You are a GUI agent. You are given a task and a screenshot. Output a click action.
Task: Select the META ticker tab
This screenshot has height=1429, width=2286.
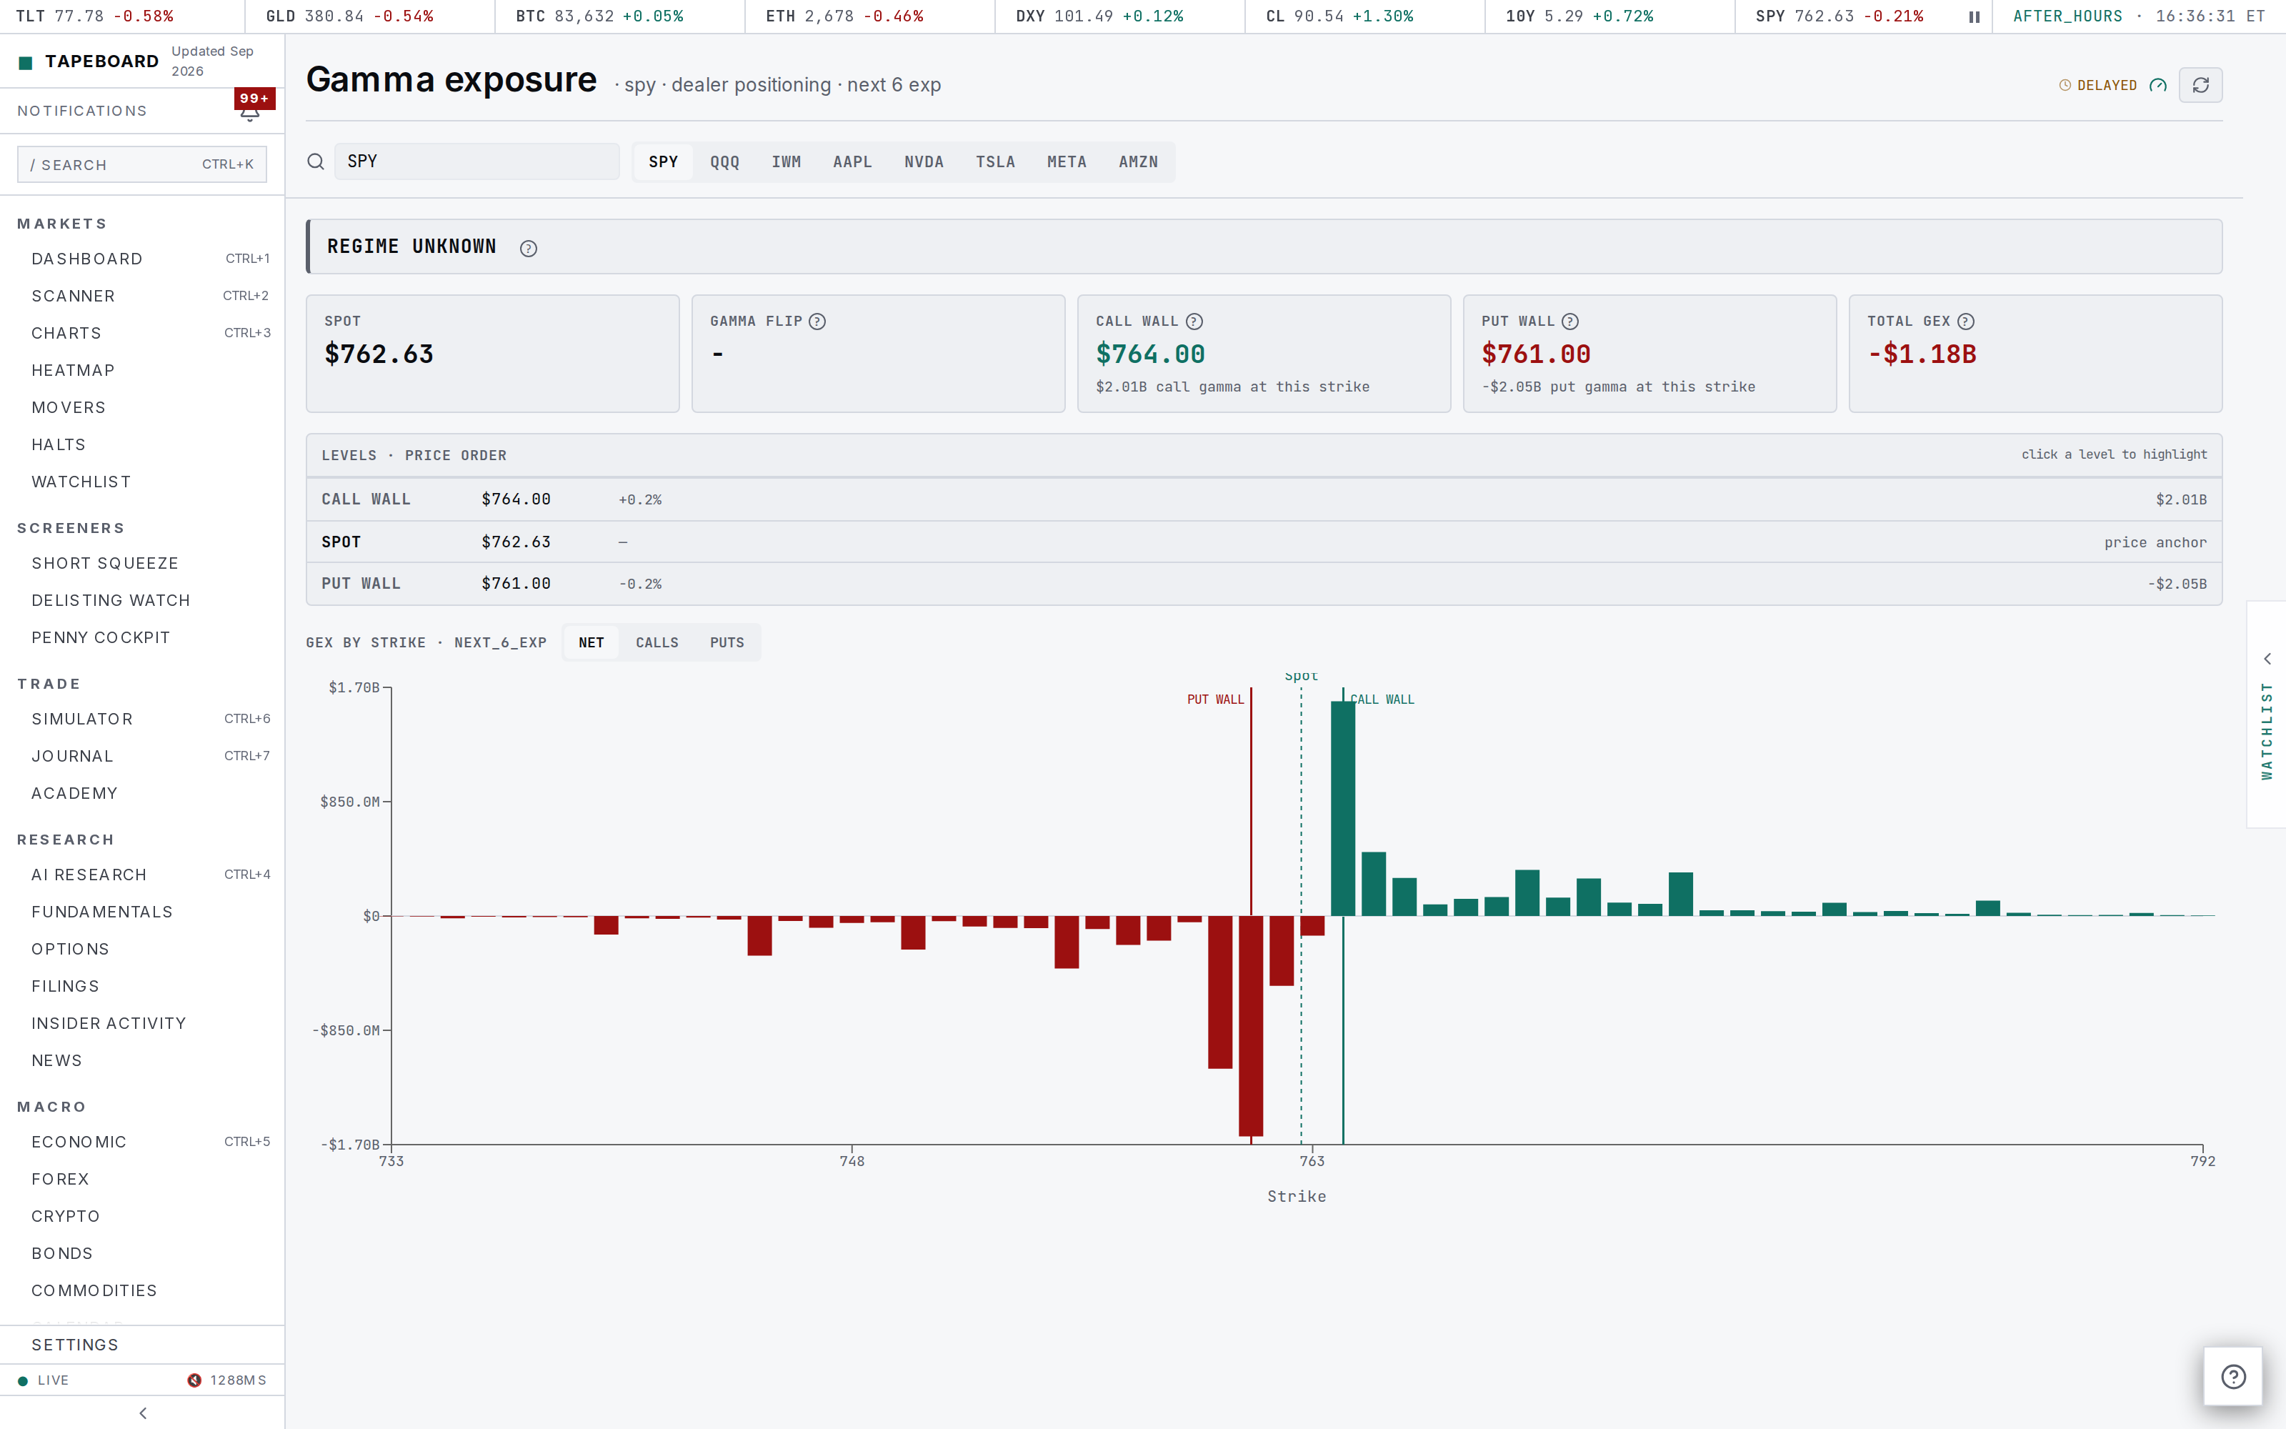pyautogui.click(x=1067, y=161)
